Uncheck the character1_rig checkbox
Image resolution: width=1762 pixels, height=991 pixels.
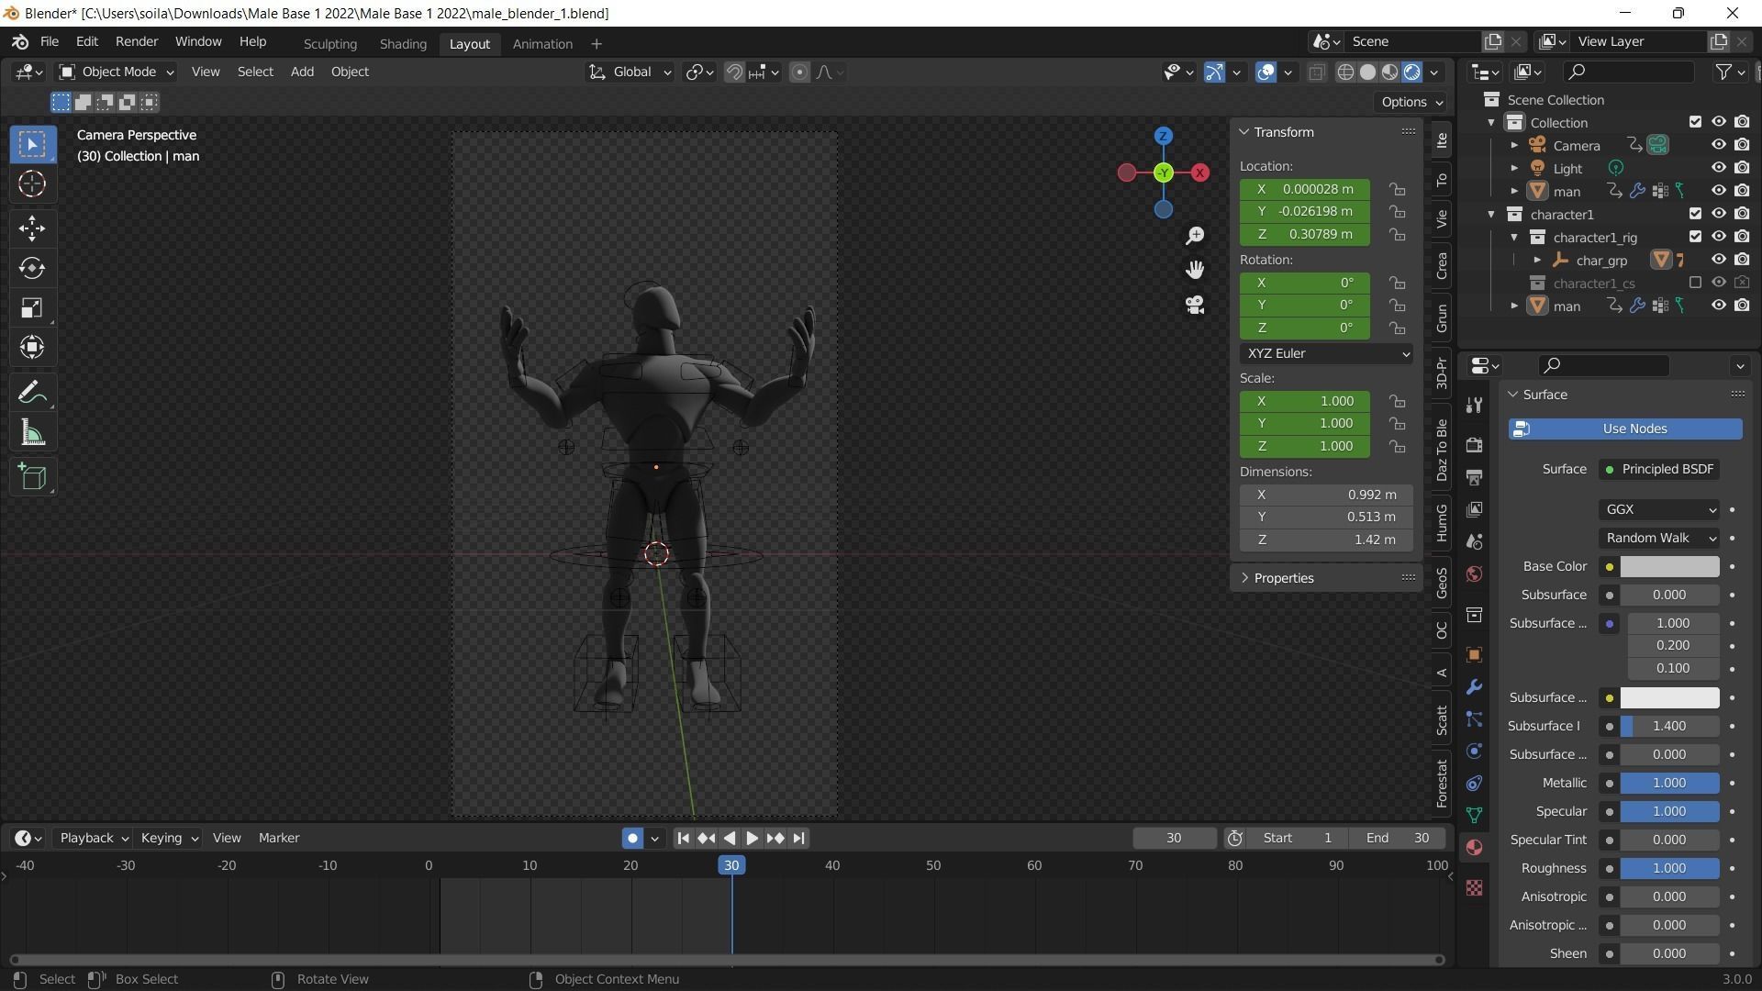click(1695, 237)
